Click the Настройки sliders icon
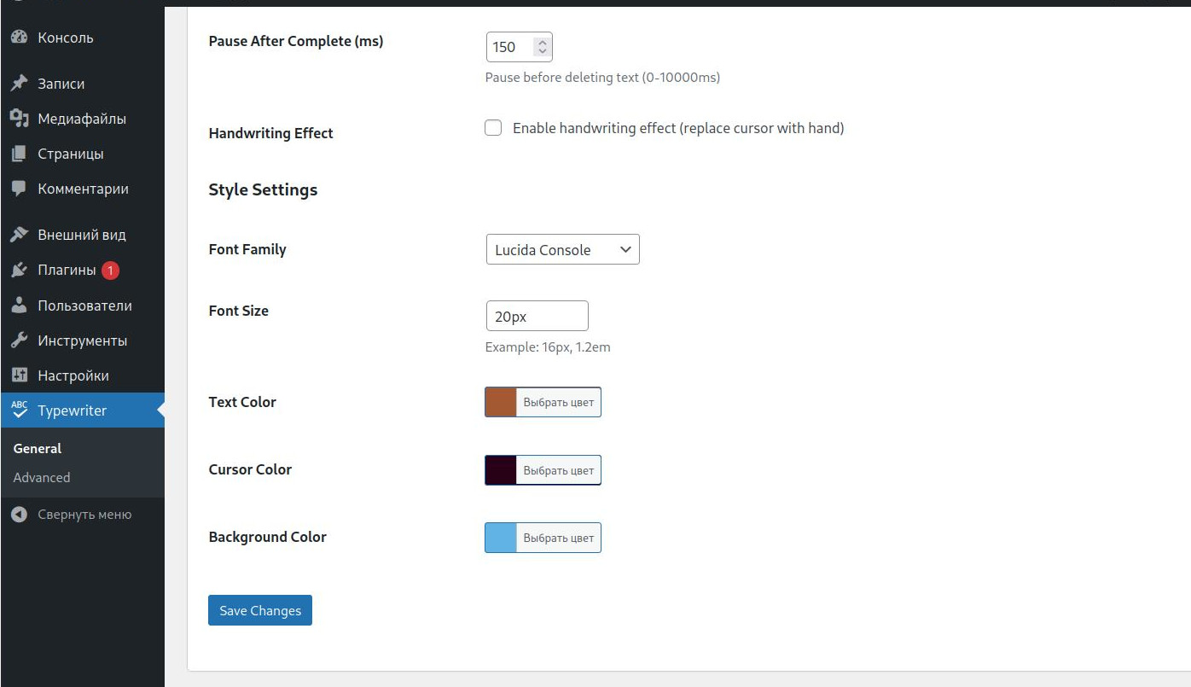This screenshot has width=1191, height=687. tap(20, 376)
